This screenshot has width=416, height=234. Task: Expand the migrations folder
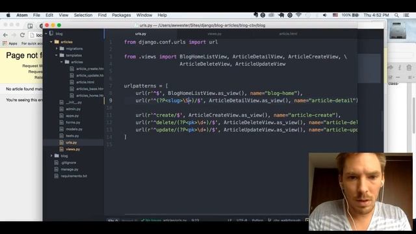tap(57, 49)
